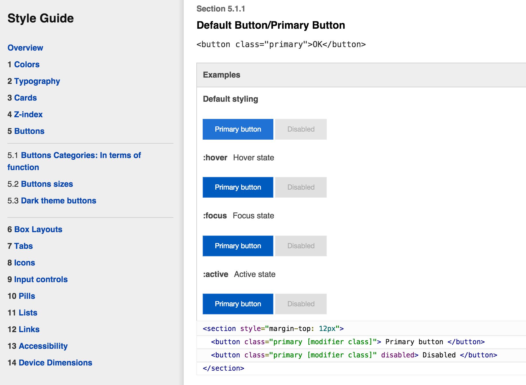Click the Disabled button in the Hover state example

(301, 187)
